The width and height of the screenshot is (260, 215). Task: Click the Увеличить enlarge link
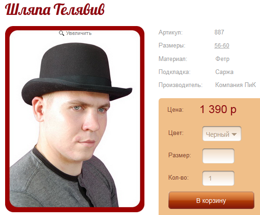79,33
